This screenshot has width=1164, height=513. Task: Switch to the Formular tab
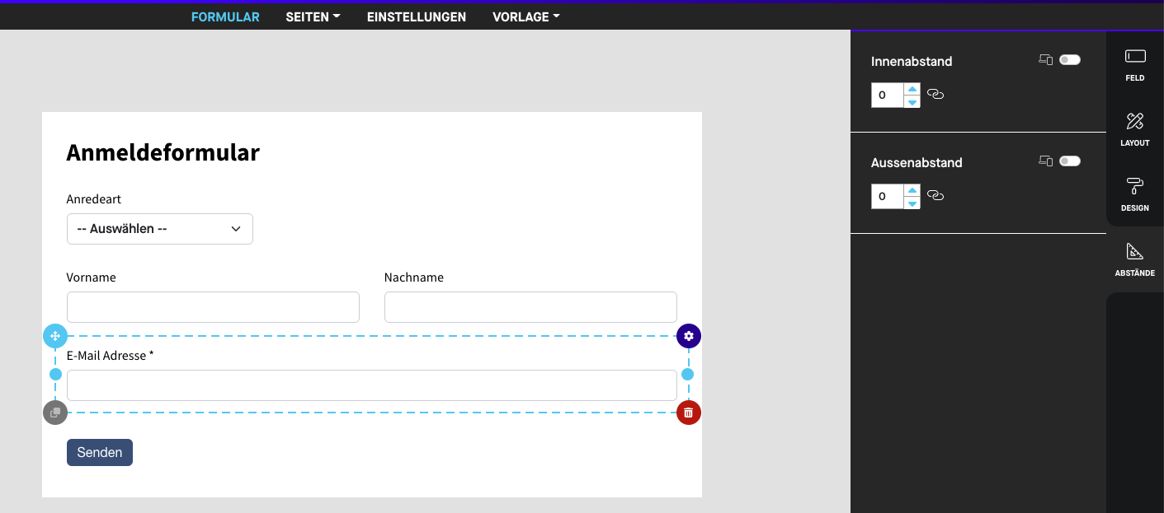[225, 16]
